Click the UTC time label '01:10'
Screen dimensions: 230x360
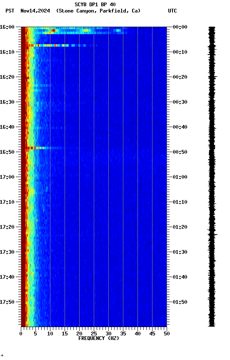point(180,202)
